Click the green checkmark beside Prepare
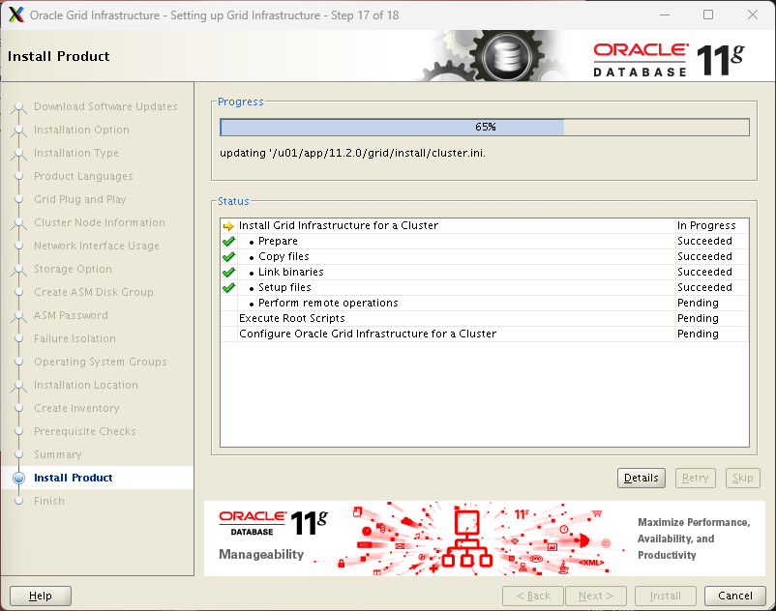 (228, 242)
